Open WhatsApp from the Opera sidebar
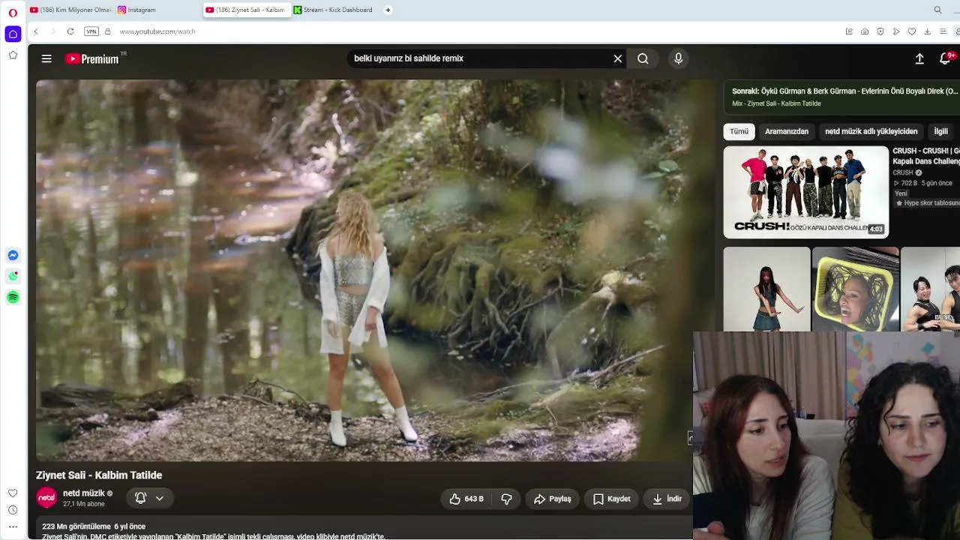The height and width of the screenshot is (540, 960). click(13, 277)
